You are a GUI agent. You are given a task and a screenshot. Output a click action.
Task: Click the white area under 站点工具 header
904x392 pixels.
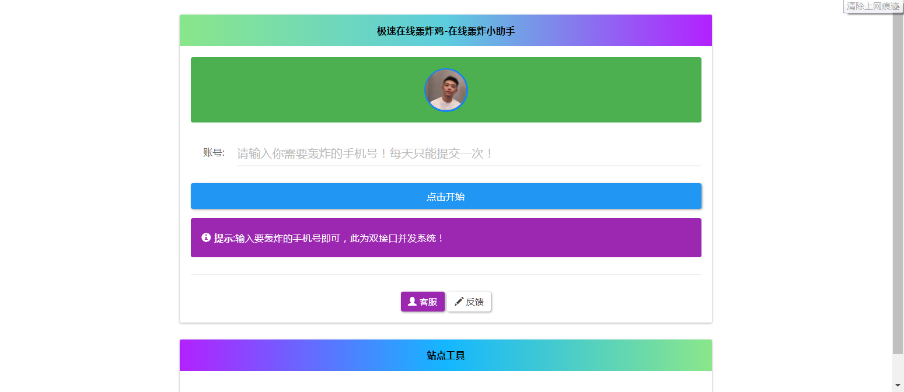point(446,381)
